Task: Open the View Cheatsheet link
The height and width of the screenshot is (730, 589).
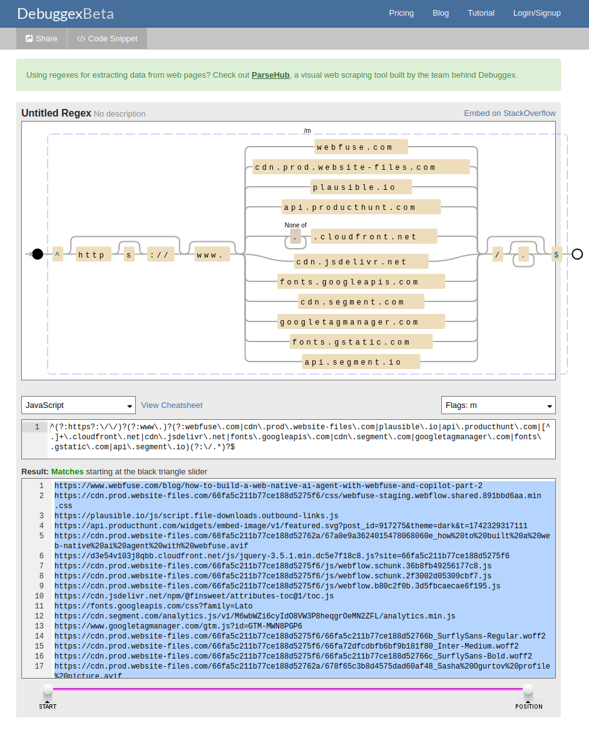Action: [x=172, y=405]
